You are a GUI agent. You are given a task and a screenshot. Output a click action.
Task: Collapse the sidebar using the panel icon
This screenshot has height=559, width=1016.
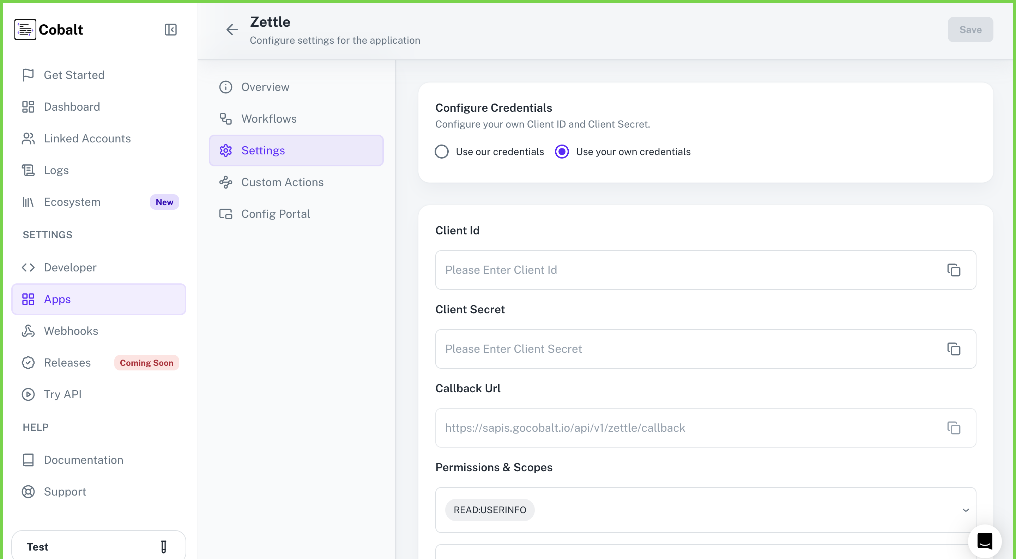click(x=170, y=30)
